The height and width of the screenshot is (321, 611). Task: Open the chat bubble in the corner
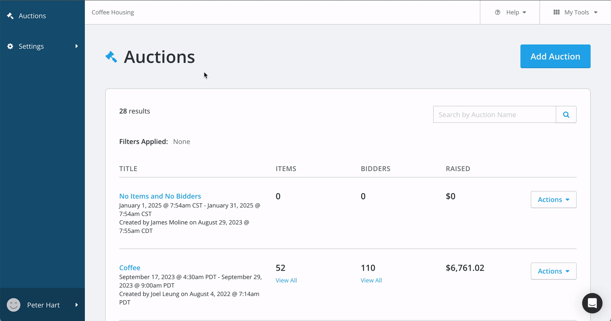point(592,303)
